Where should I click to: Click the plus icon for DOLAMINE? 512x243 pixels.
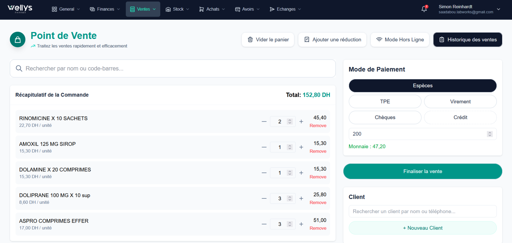pos(301,173)
